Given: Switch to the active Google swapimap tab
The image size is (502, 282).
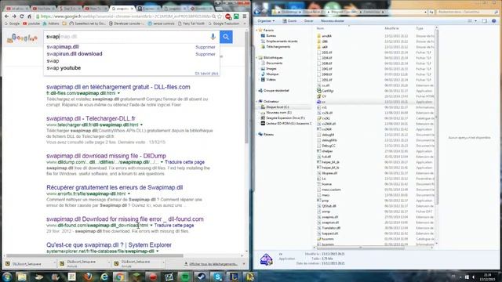Looking at the screenshot, I should [122, 9].
